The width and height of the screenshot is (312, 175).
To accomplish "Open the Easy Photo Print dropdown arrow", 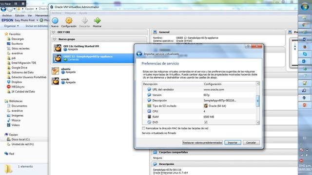I will [37, 20].
